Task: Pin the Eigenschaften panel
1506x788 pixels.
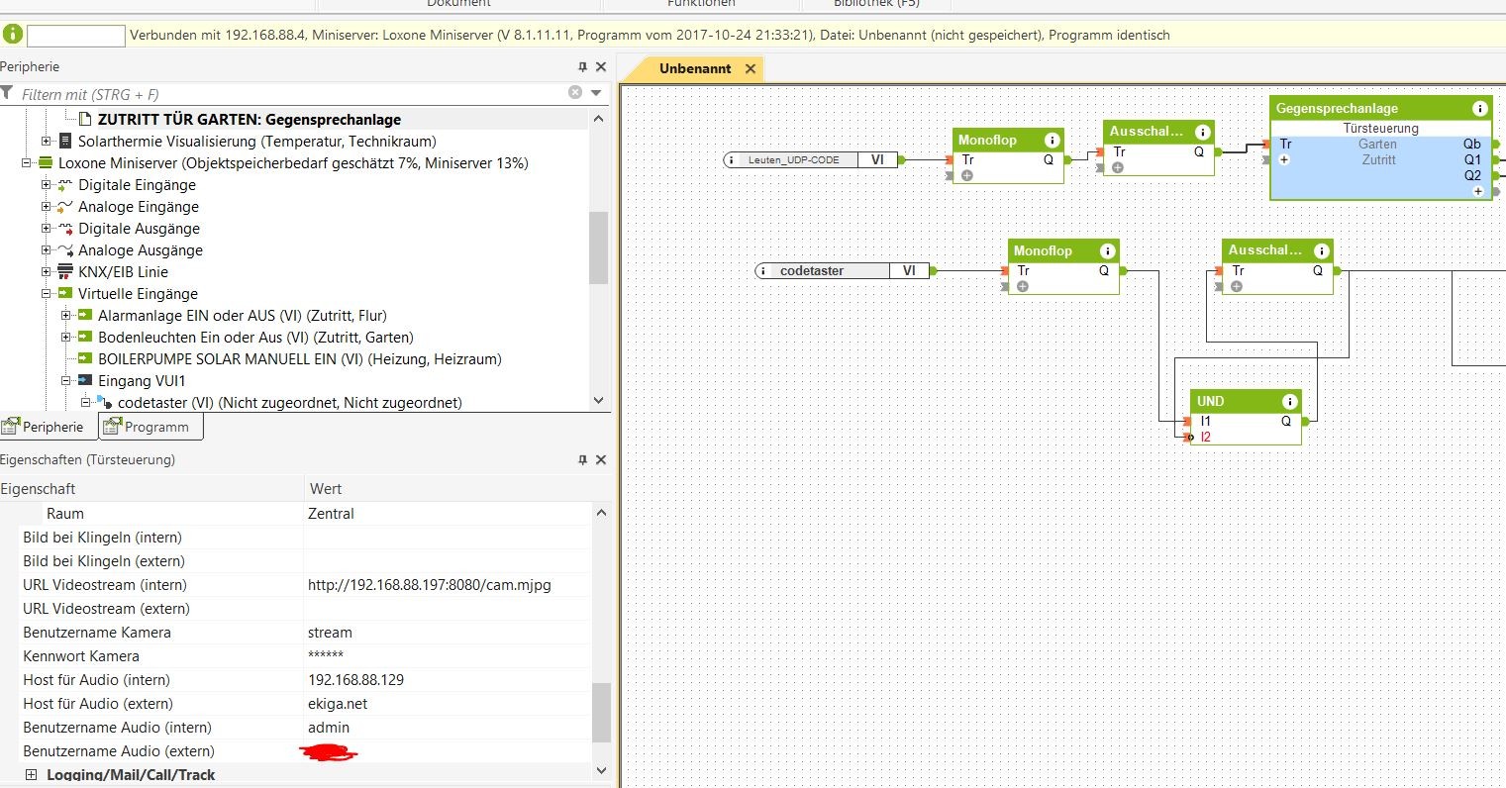Action: point(582,459)
